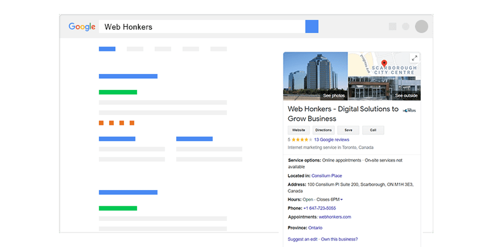This screenshot has width=493, height=247.
Task: Expand the hours dropdown arrow after Closes 6PM
Action: point(341,199)
